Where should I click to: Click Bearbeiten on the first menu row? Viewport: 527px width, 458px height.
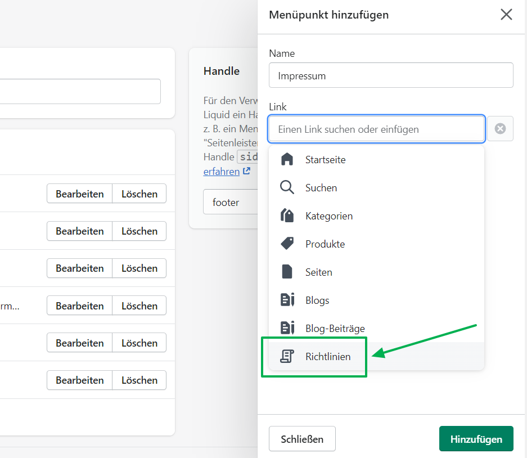(x=80, y=194)
